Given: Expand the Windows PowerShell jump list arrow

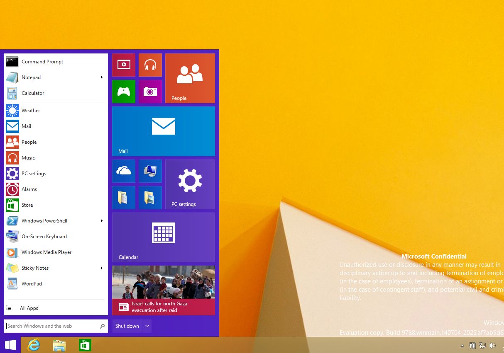Looking at the screenshot, I should point(102,221).
